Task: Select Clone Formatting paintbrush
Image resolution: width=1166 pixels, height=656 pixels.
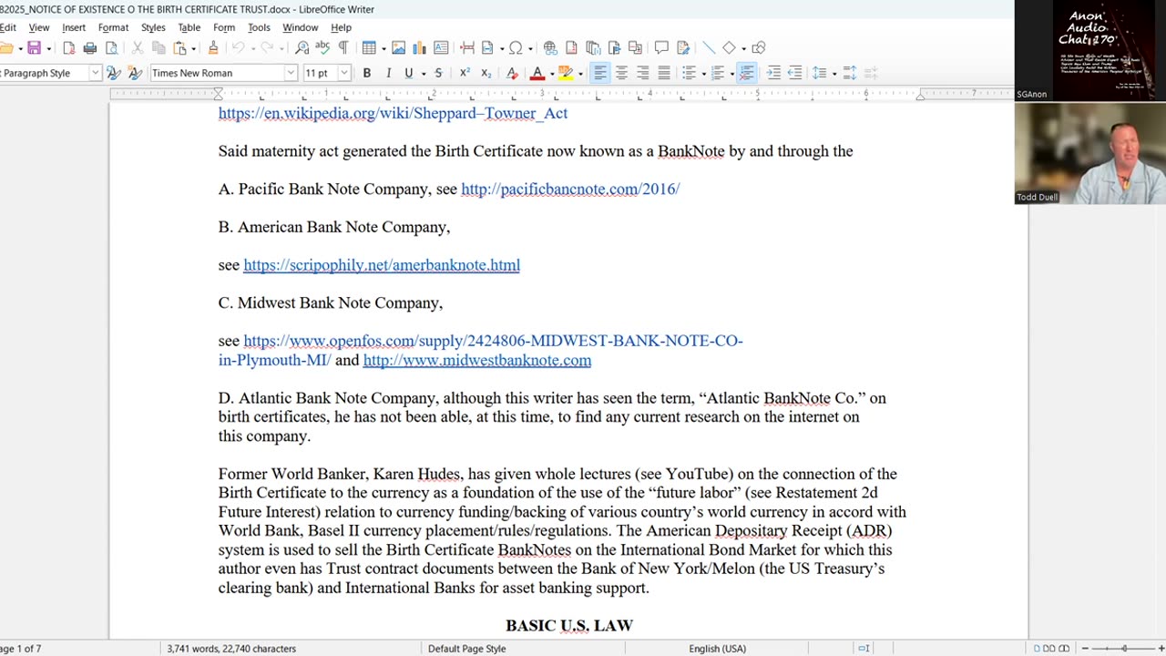Action: tap(213, 48)
